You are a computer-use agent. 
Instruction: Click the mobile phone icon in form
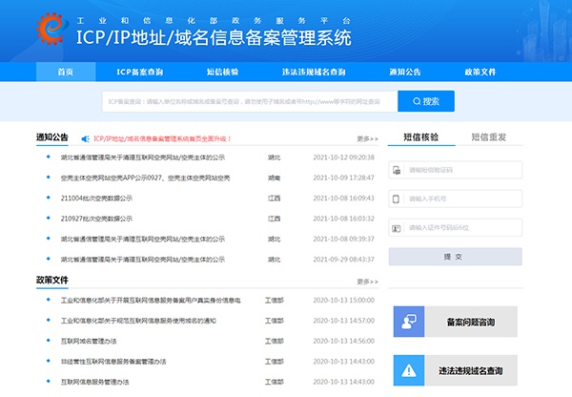(398, 199)
